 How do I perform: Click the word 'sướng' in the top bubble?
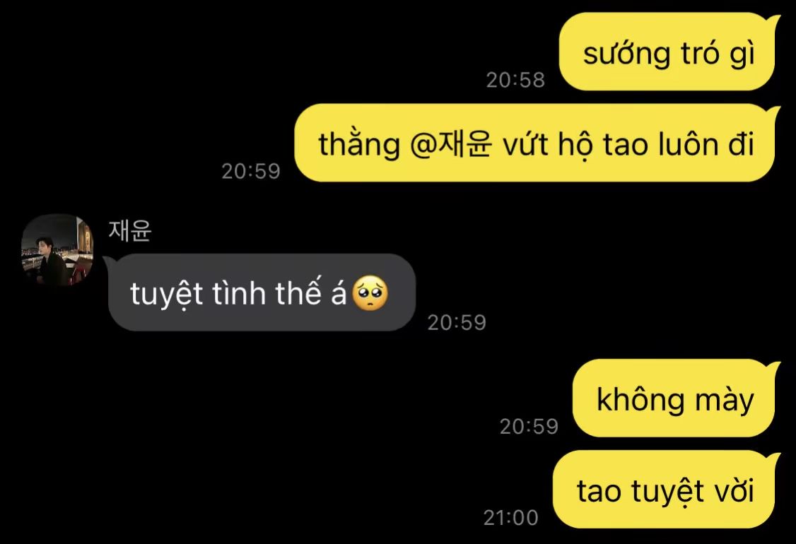click(627, 54)
